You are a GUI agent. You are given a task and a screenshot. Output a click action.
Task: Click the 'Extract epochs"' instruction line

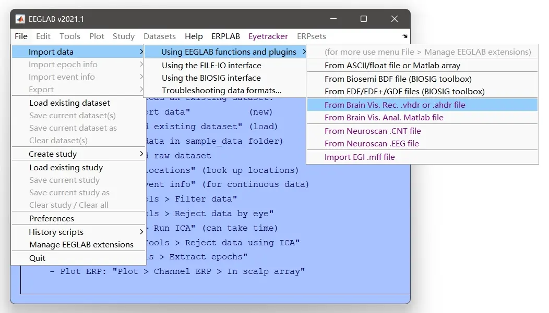(197, 257)
